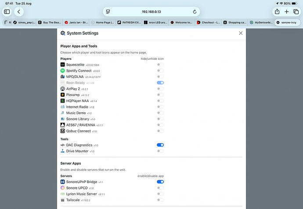This screenshot has width=303, height=209.
Task: Enable the Lyrion Music Server toggle
Action: (160, 194)
